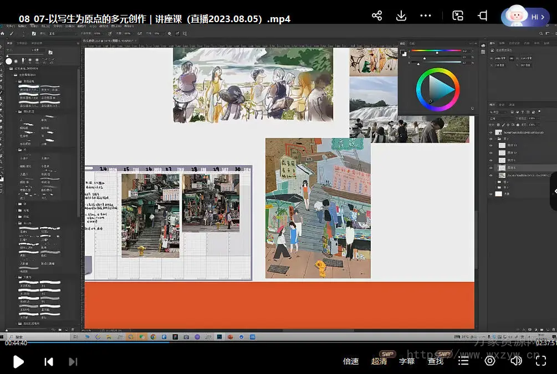The height and width of the screenshot is (374, 557).
Task: Click the 查找 search button
Action: (x=436, y=361)
